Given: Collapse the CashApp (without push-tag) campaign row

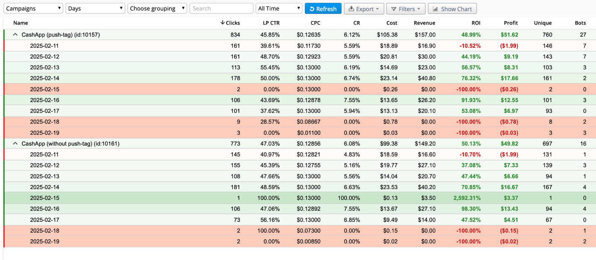Looking at the screenshot, I should 15,144.
